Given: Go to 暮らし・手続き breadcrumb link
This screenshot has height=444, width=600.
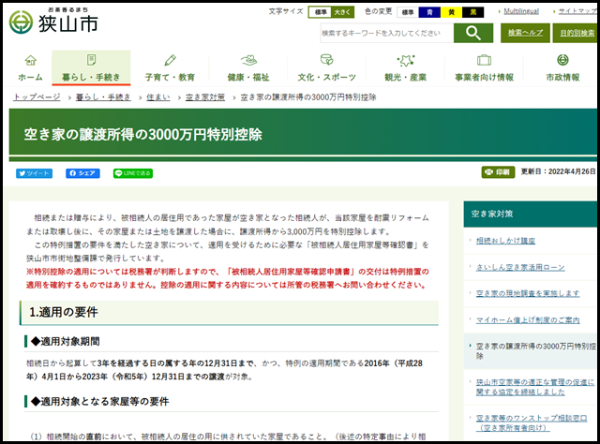Looking at the screenshot, I should tap(103, 97).
